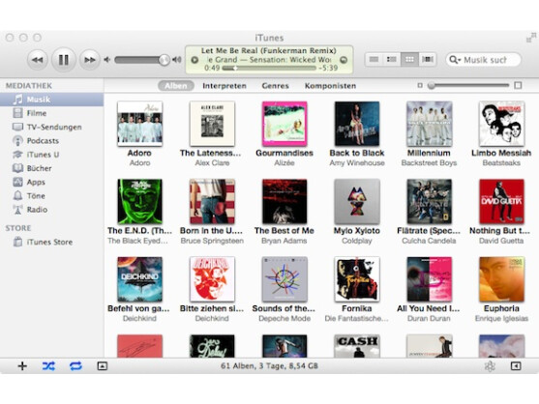
Task: Open the Nothing But album by David Guetta
Action: click(501, 201)
